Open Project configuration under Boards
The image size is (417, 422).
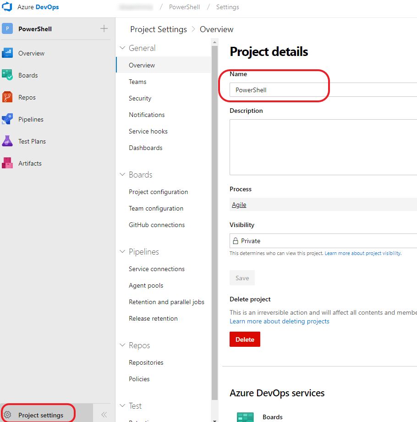[158, 192]
